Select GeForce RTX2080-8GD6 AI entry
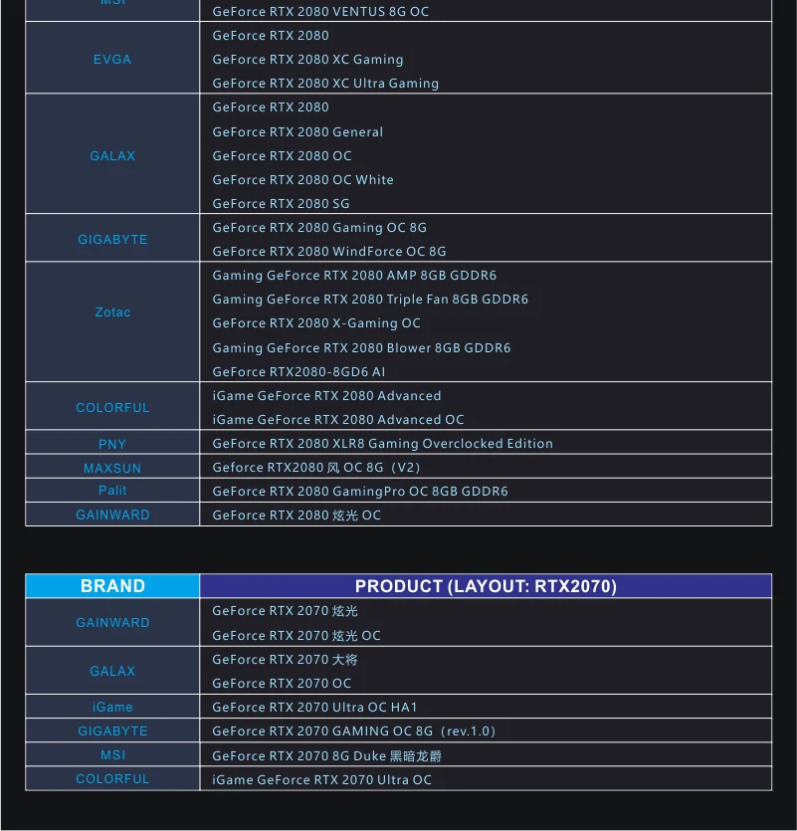Image resolution: width=797 pixels, height=831 pixels. coord(299,371)
